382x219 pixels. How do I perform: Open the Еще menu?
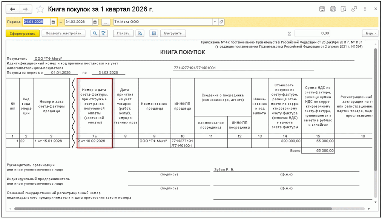tap(370, 33)
